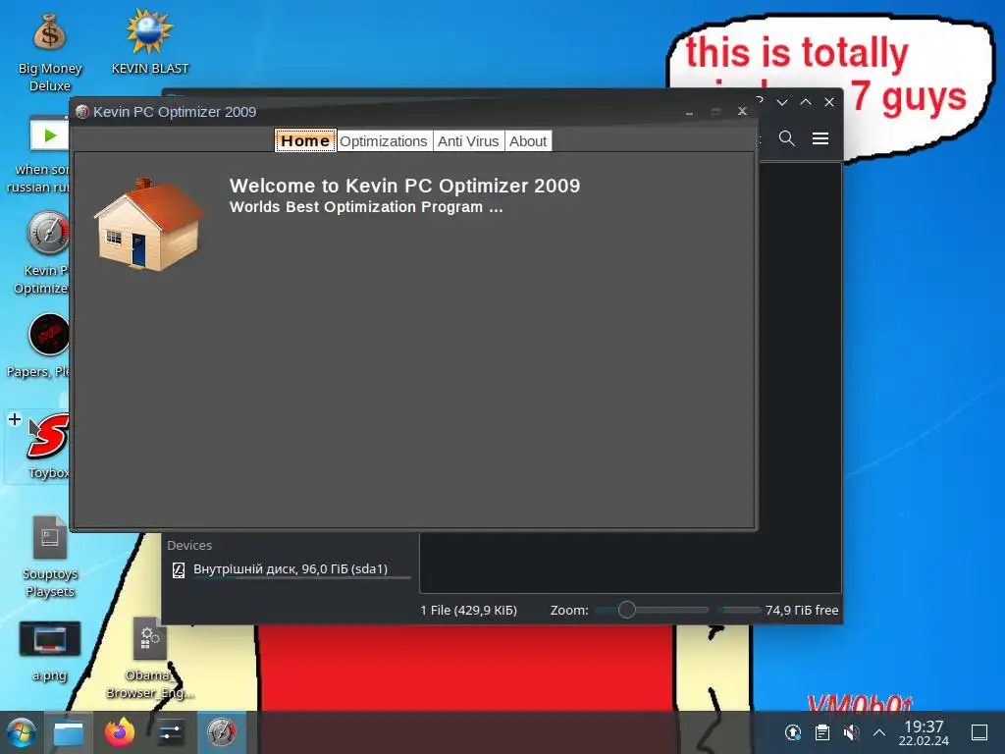Image resolution: width=1005 pixels, height=754 pixels.
Task: Select Papers, Please desktop icon
Action: pos(39,347)
